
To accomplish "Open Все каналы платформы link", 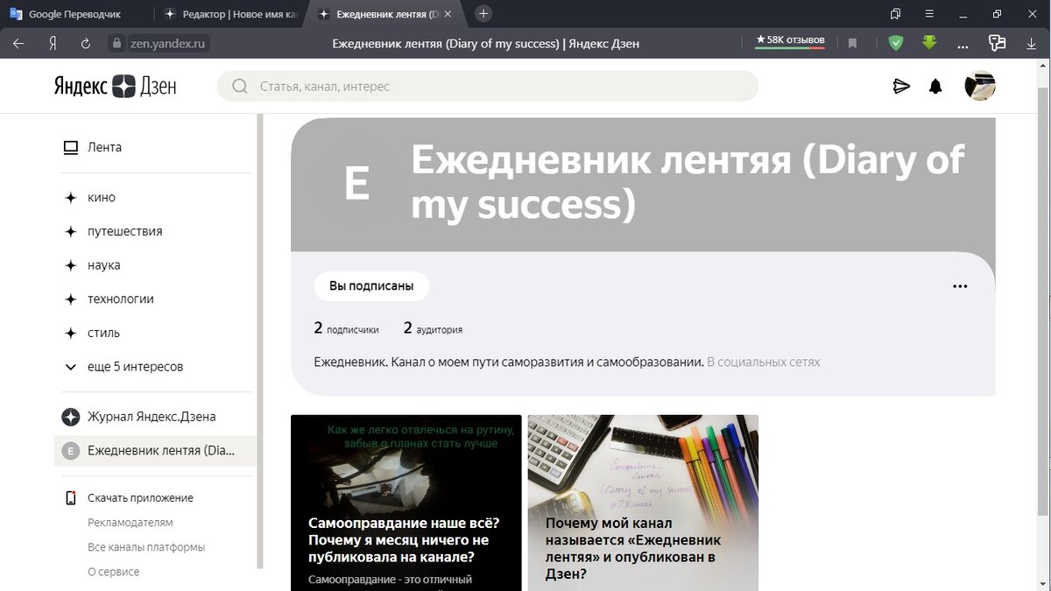I will [x=146, y=547].
